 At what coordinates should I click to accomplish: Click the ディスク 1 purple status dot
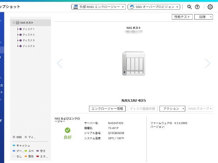coord(21,29)
